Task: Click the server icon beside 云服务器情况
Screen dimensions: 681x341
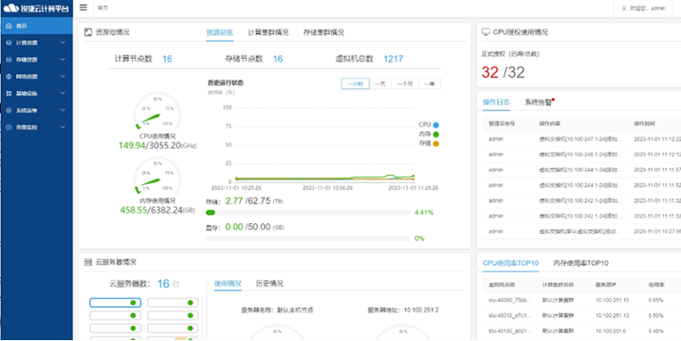Action: [x=87, y=262]
